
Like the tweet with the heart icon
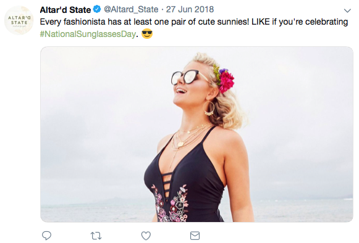click(146, 236)
